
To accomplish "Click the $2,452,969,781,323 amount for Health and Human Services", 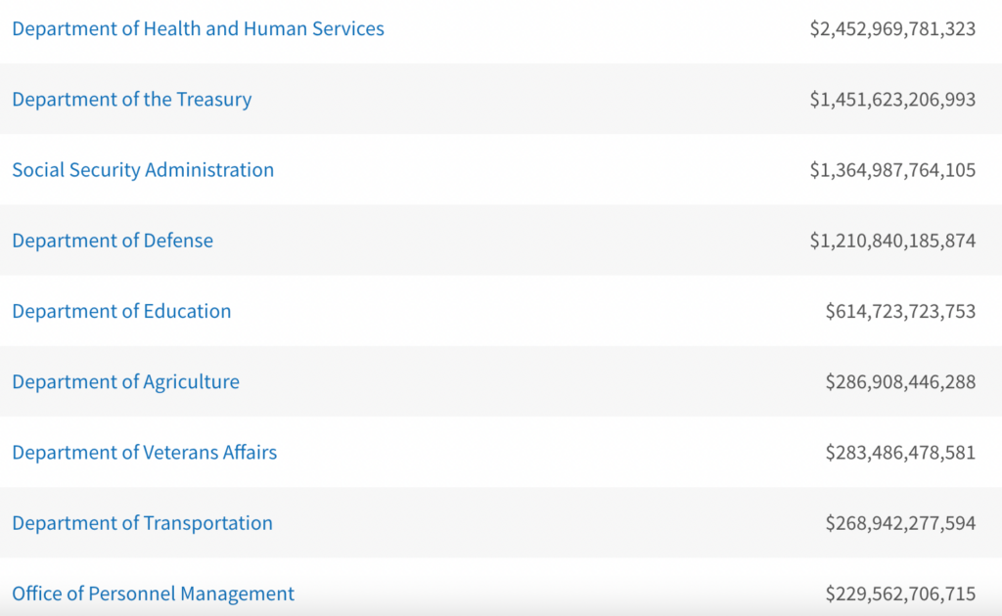I will pyautogui.click(x=892, y=29).
